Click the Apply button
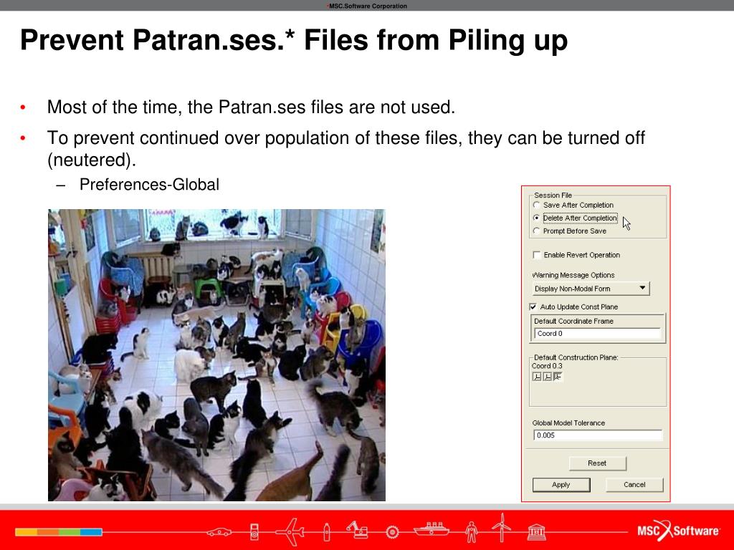This screenshot has height=550, width=734. tap(561, 485)
